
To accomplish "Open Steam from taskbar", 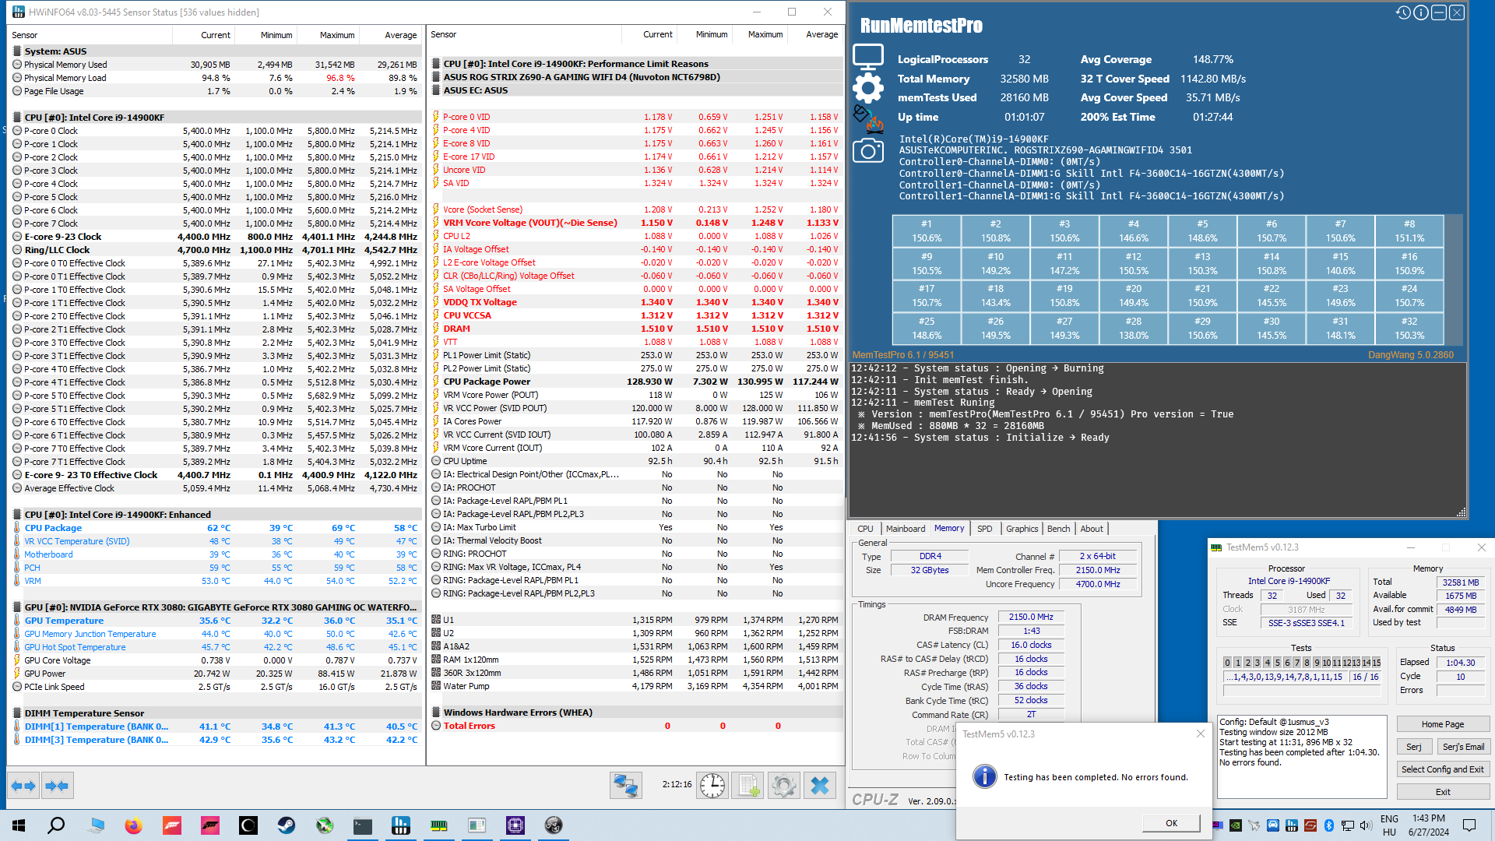I will click(287, 825).
